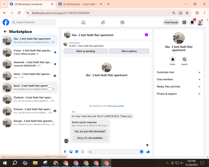
Task: Open the Savannah chat conversation
Action: (x=29, y=64)
